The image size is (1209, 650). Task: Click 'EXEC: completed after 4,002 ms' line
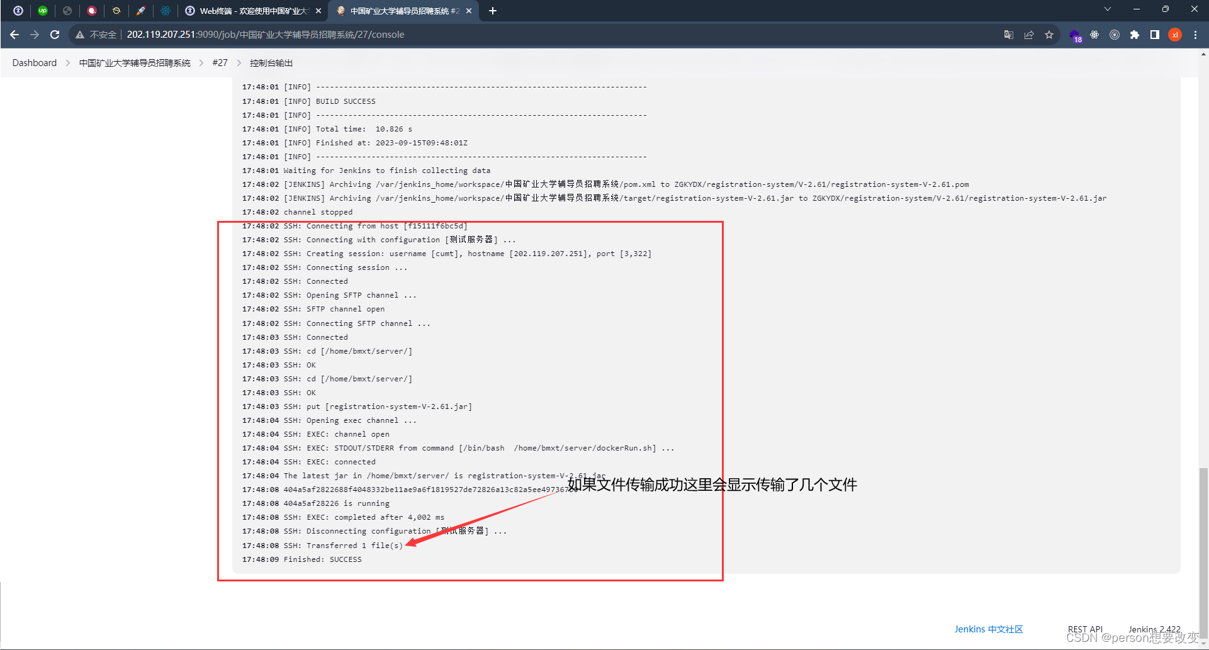[x=344, y=517]
